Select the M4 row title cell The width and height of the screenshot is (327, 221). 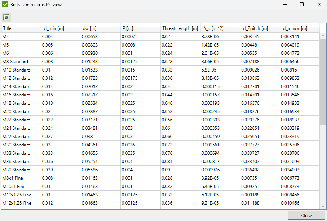(x=21, y=37)
